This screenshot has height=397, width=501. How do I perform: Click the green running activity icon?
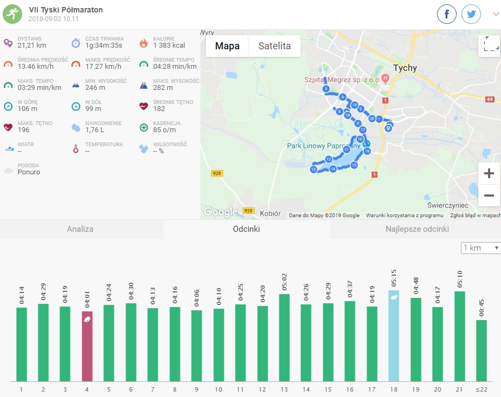[12, 14]
